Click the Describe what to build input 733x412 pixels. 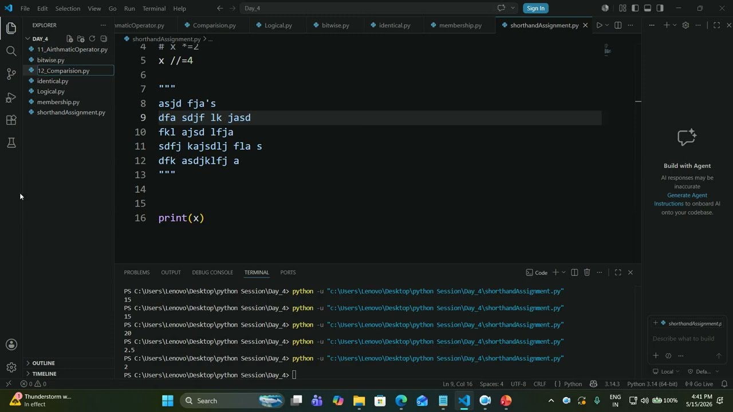tap(687, 339)
